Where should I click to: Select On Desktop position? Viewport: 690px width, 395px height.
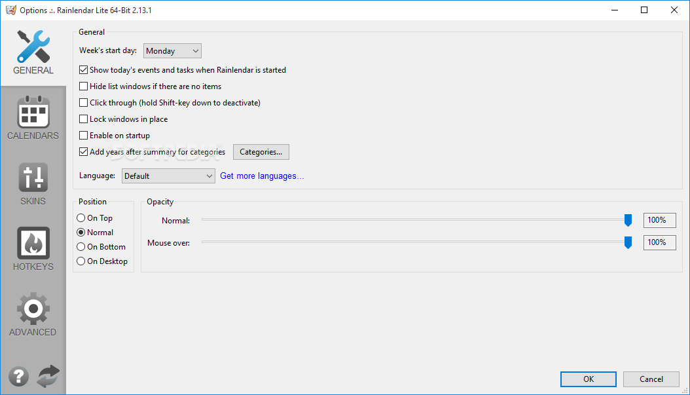click(x=102, y=261)
